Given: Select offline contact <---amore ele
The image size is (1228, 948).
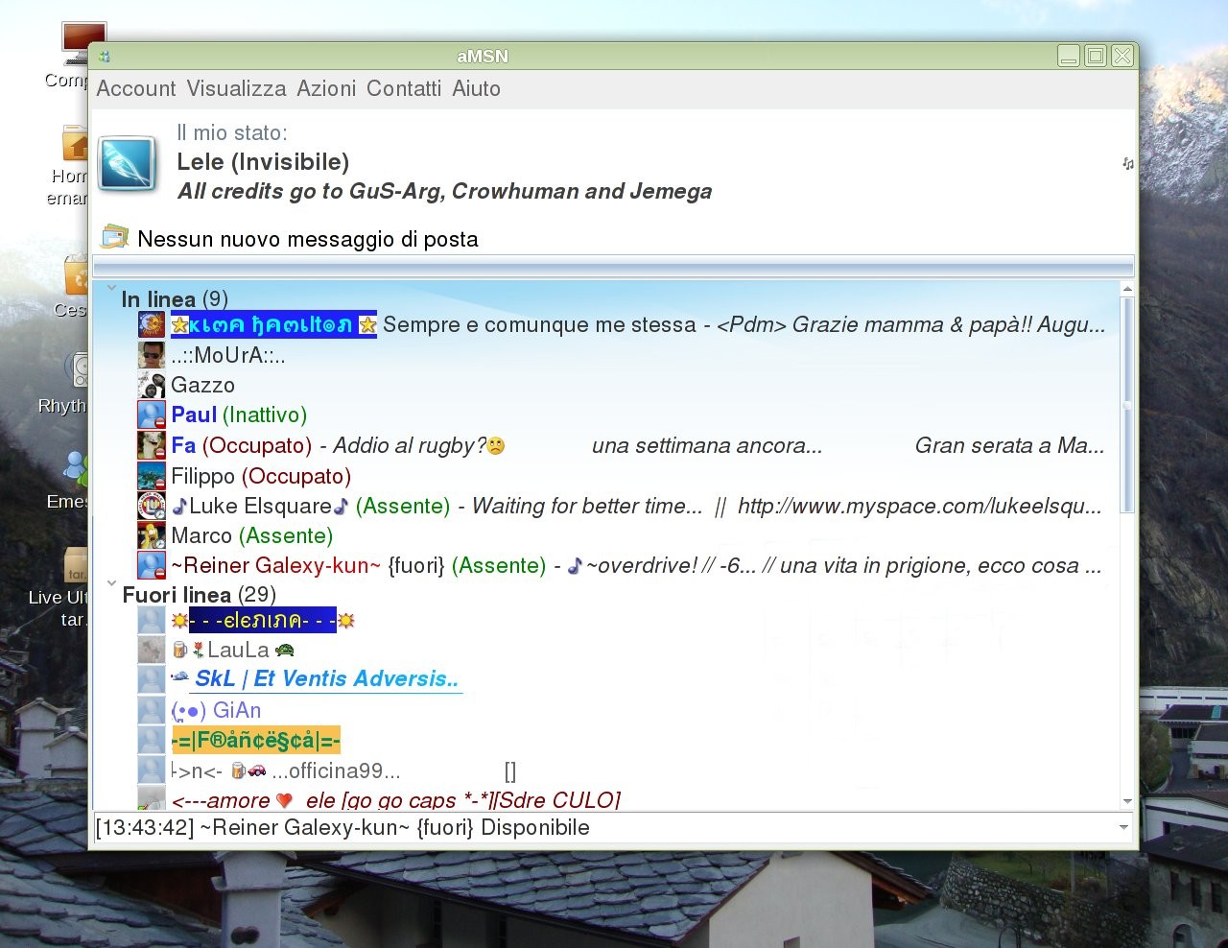Looking at the screenshot, I should 395,800.
